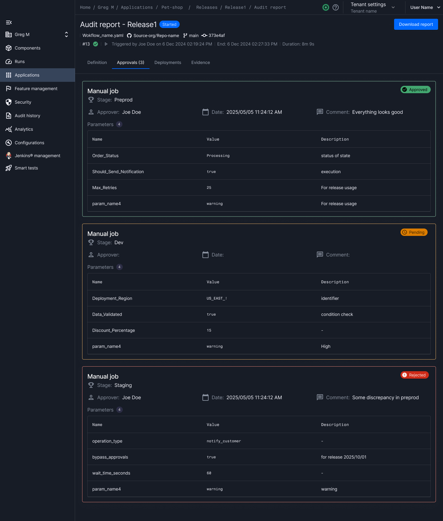Open Tenant settings dropdown
This screenshot has width=443, height=521.
pyautogui.click(x=373, y=7)
